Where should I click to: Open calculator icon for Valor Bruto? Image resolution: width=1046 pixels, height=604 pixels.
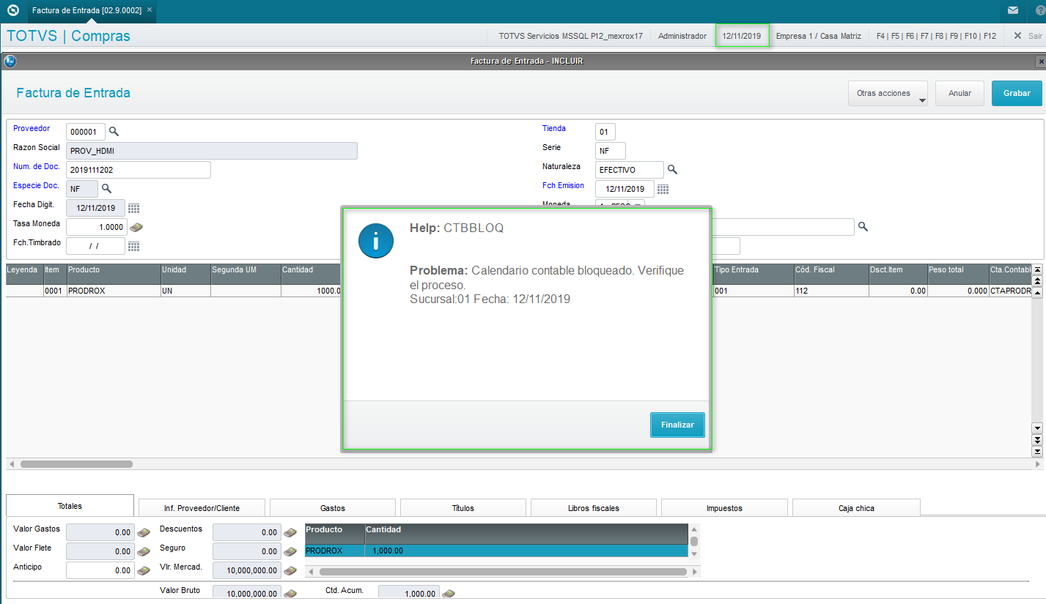290,593
